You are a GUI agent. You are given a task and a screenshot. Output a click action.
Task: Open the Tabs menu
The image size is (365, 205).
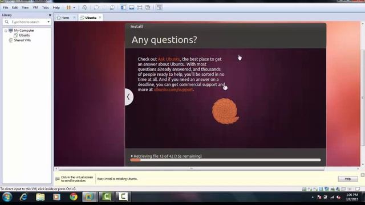click(x=46, y=7)
